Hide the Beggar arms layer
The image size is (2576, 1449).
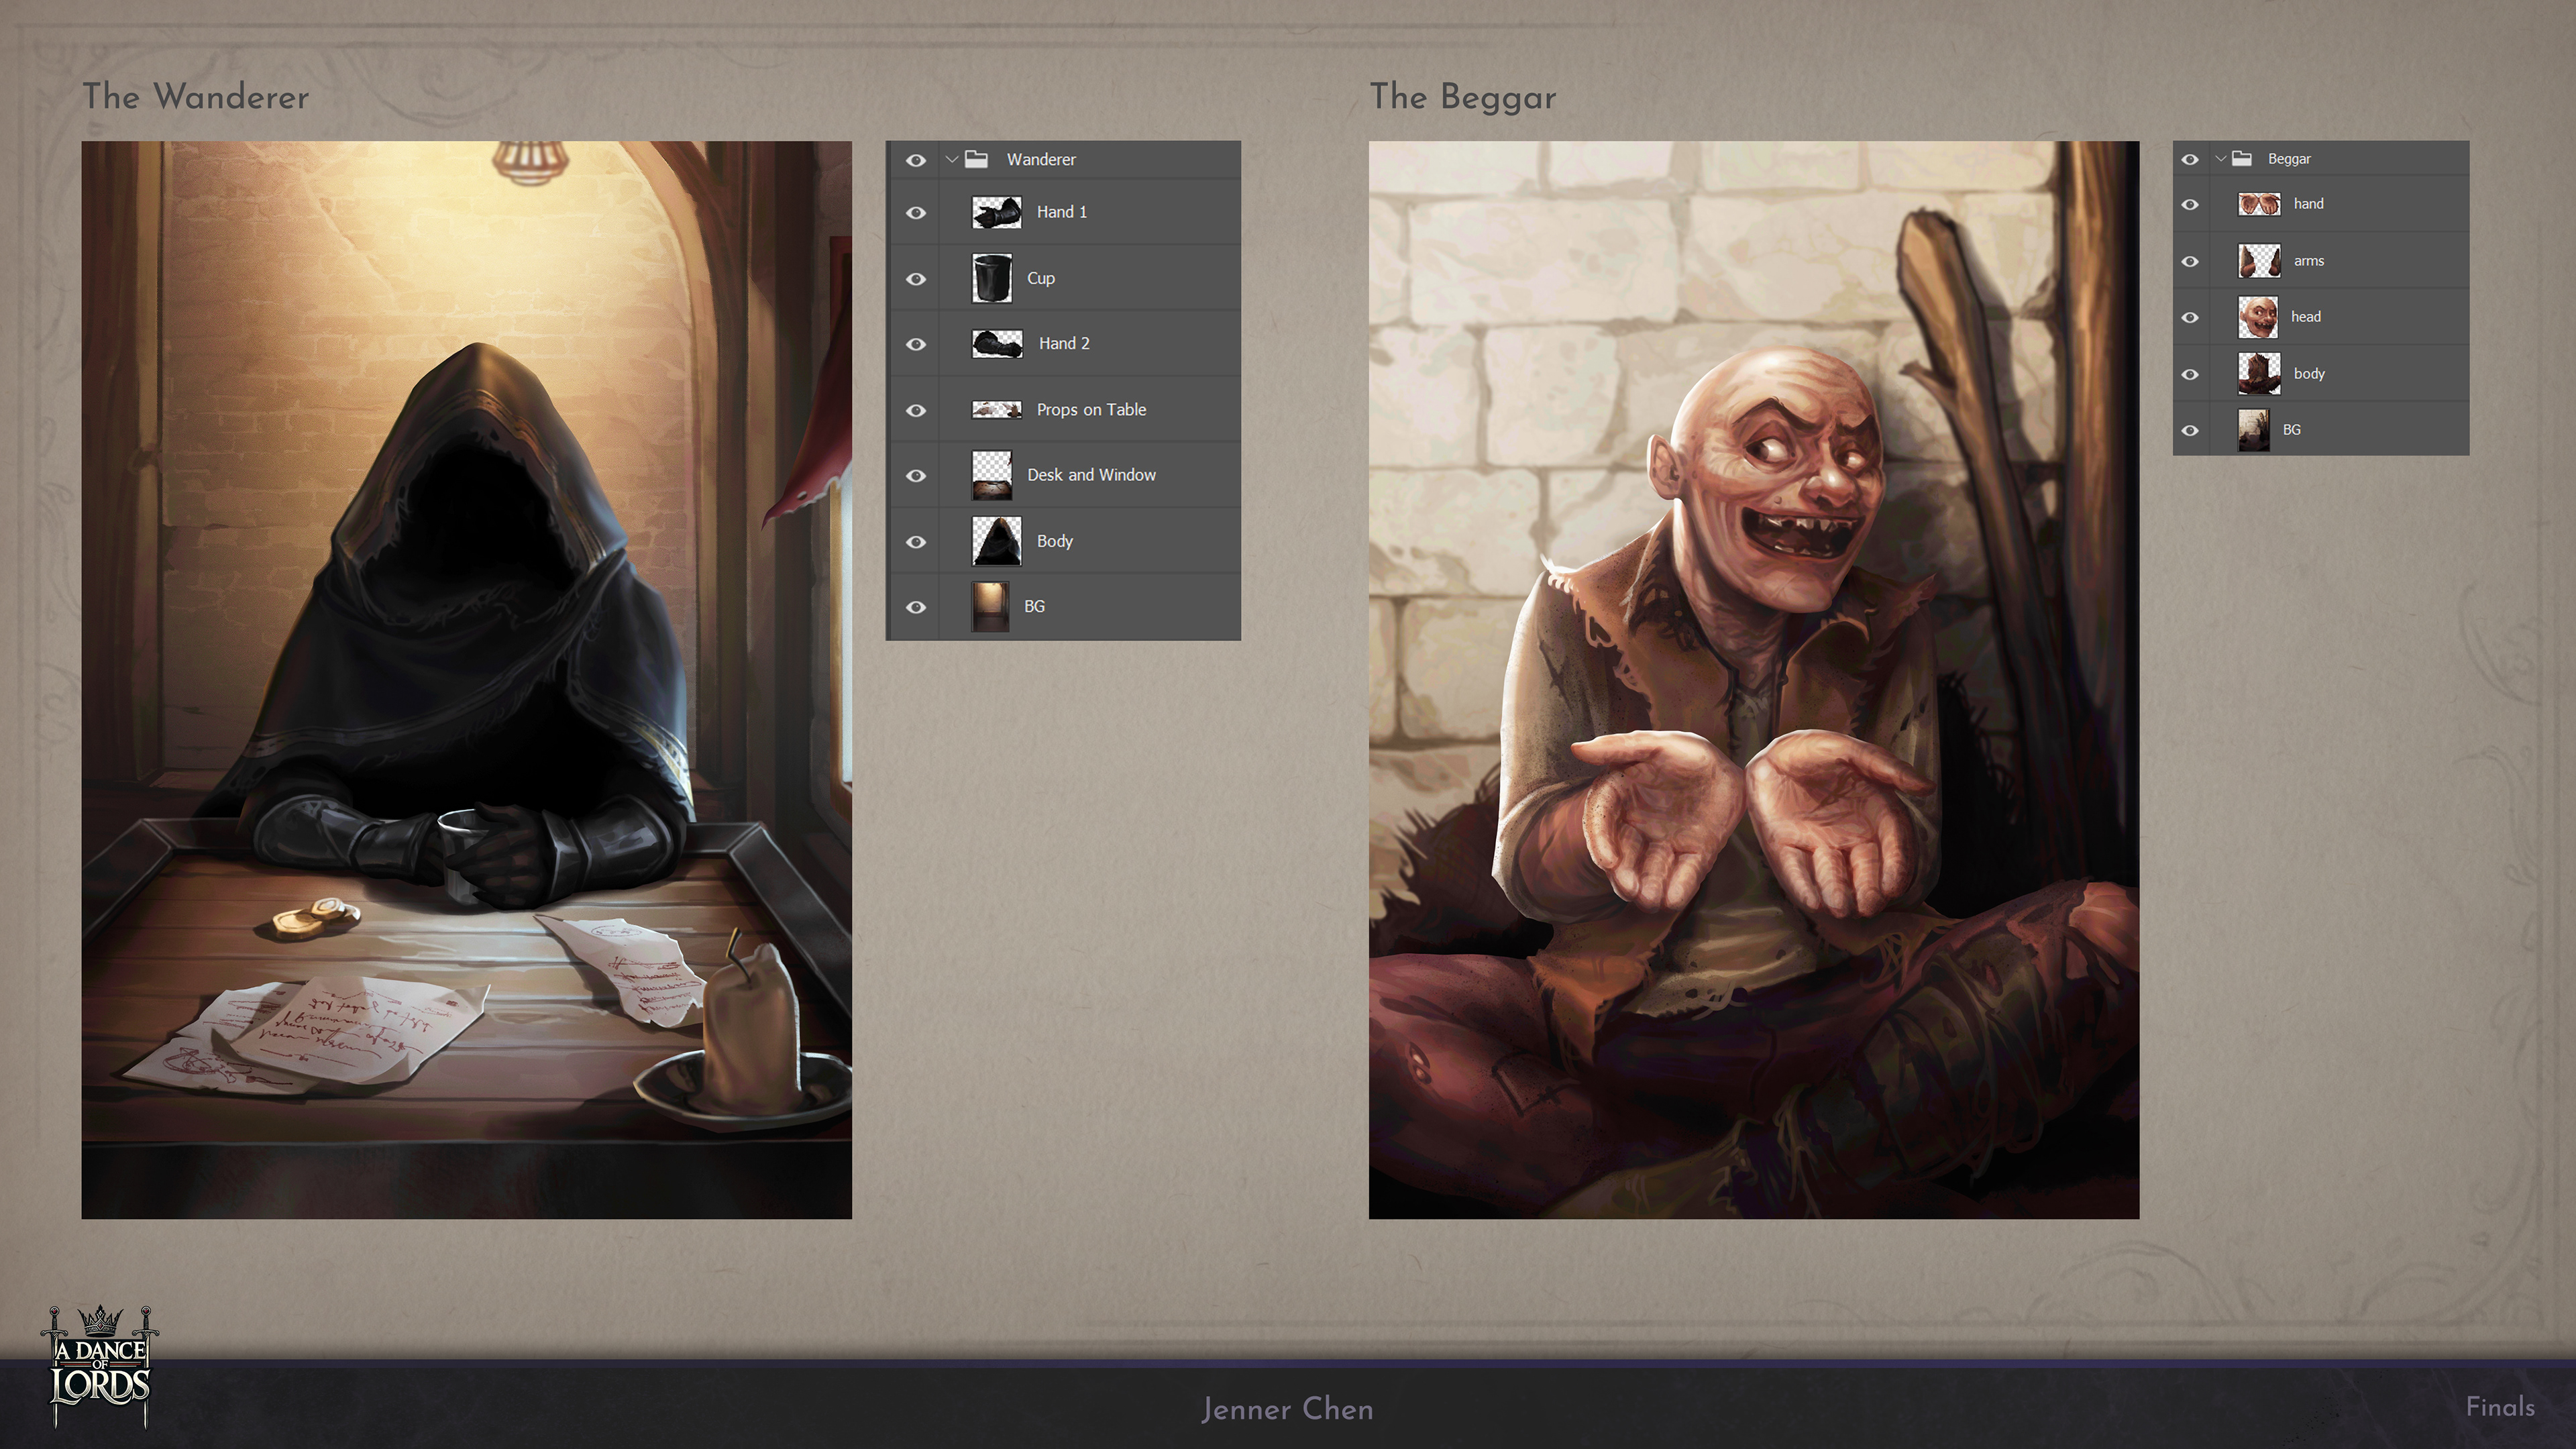point(2190,261)
